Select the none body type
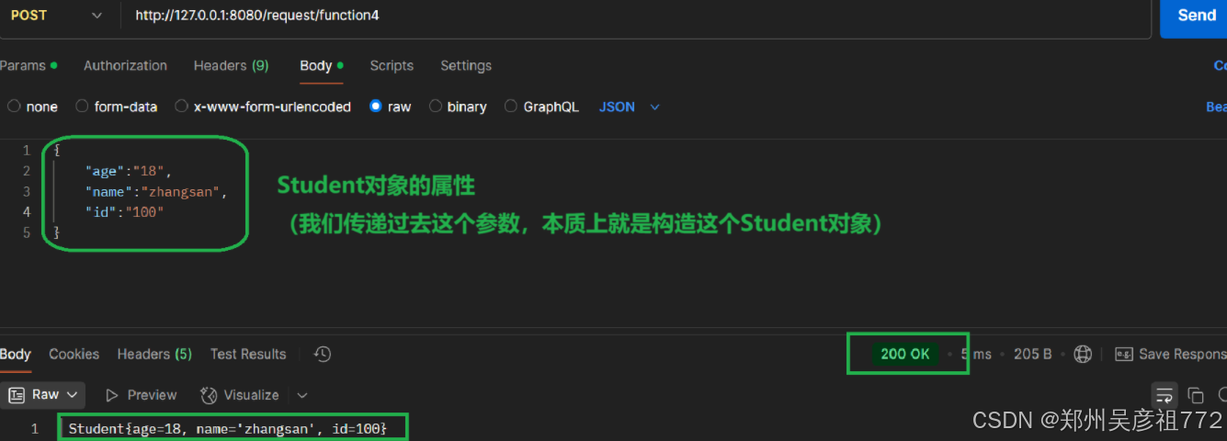Screen dimensions: 1227x441 pyautogui.click(x=33, y=107)
